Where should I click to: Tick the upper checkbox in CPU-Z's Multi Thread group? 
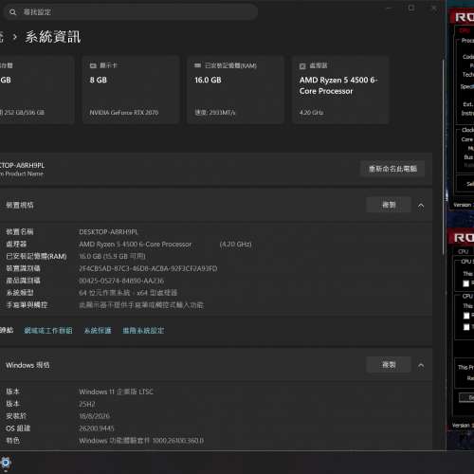pyautogui.click(x=466, y=316)
